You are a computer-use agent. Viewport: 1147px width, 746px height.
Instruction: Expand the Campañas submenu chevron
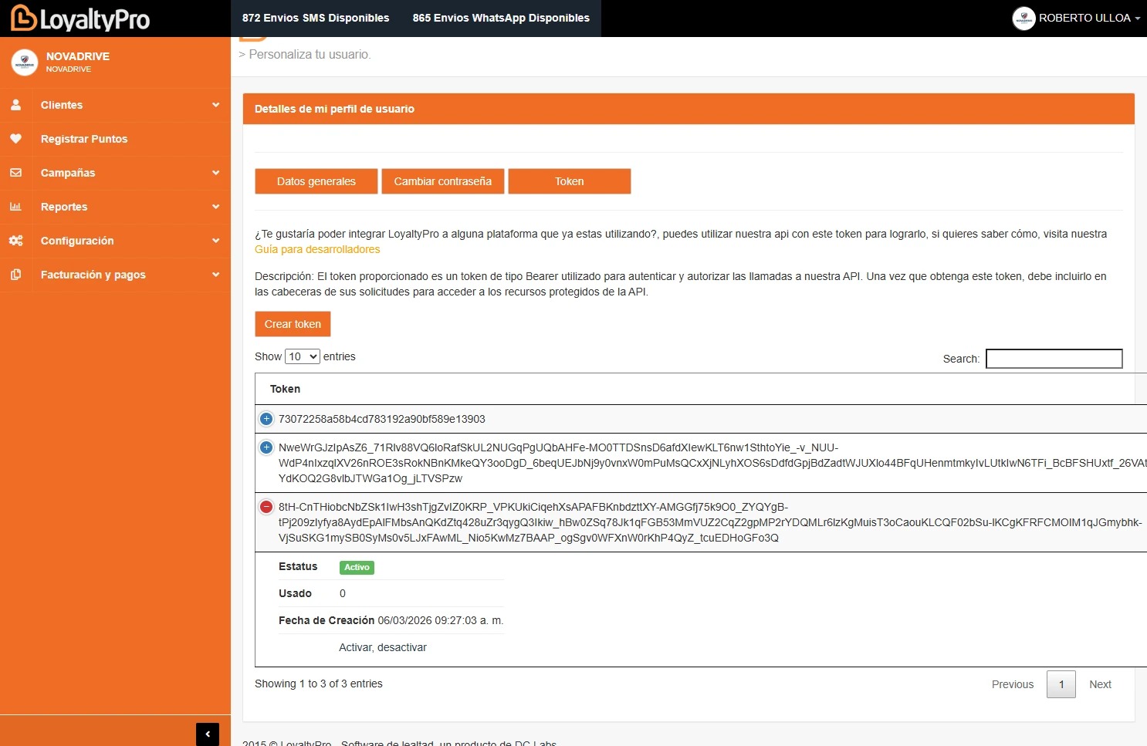pyautogui.click(x=216, y=173)
